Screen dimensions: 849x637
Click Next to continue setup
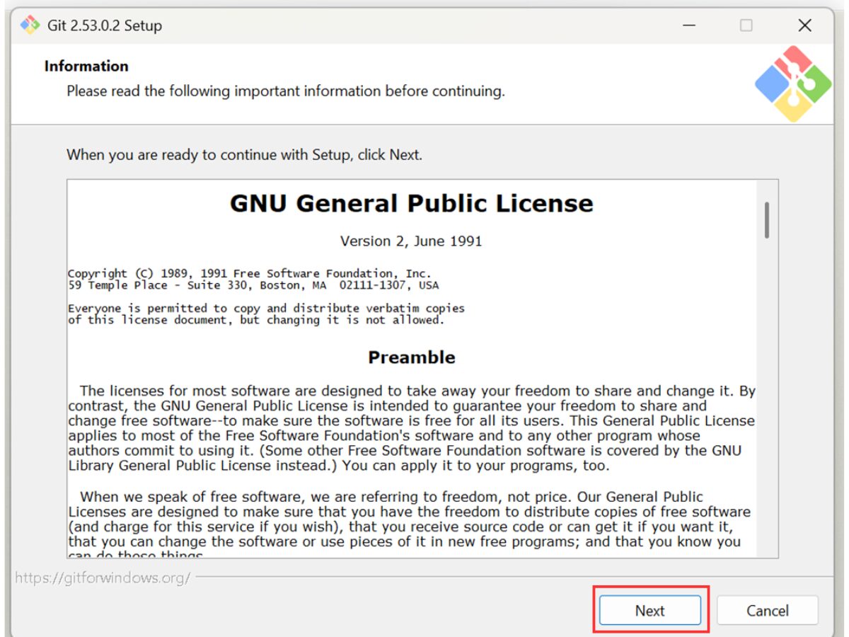[x=649, y=610]
